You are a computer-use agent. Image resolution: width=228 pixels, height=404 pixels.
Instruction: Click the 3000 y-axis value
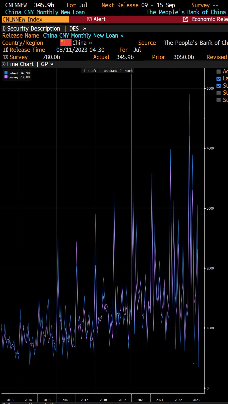tap(211, 208)
